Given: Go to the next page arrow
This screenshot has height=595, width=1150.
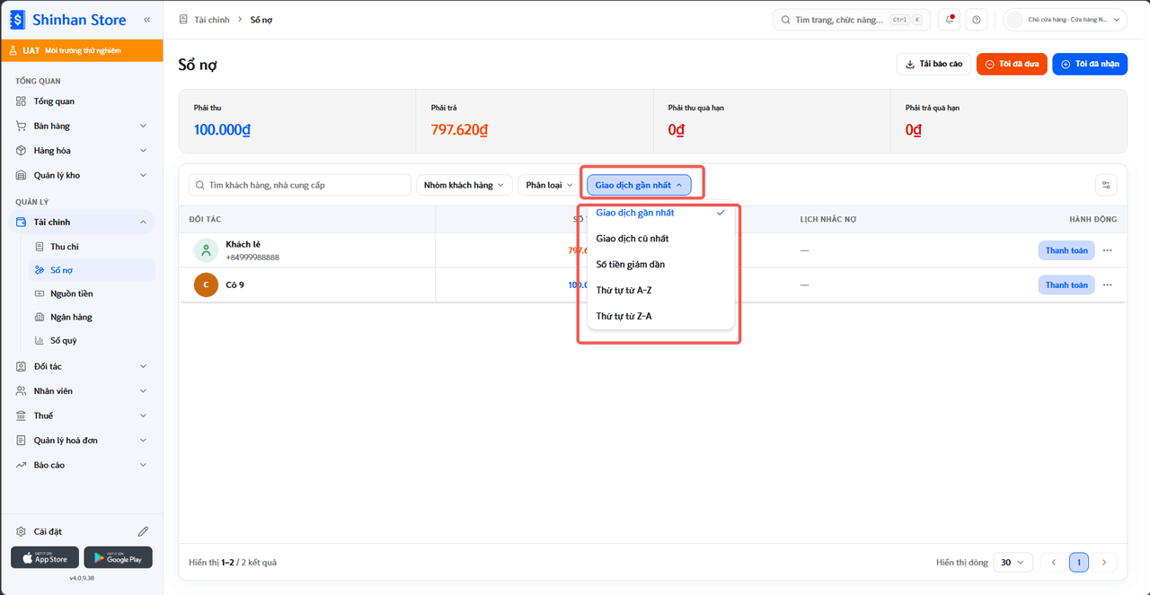Looking at the screenshot, I should (x=1104, y=563).
